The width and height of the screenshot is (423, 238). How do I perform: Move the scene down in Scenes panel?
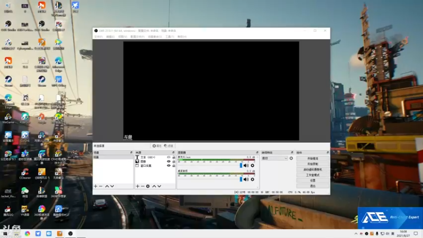point(112,186)
